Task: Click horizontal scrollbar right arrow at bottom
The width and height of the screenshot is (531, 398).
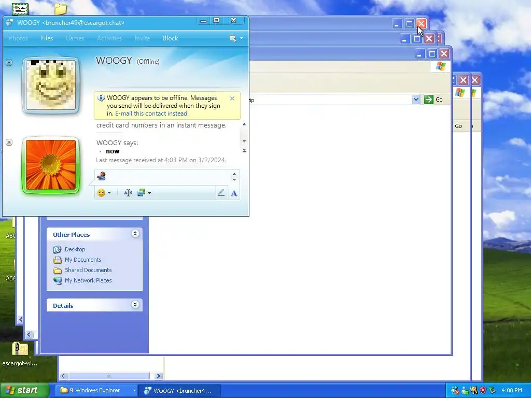Action: [158, 376]
